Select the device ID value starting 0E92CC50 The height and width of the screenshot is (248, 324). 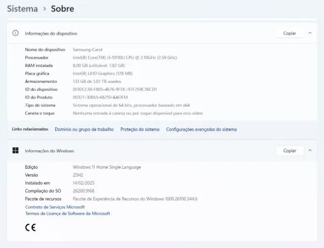pos(115,89)
